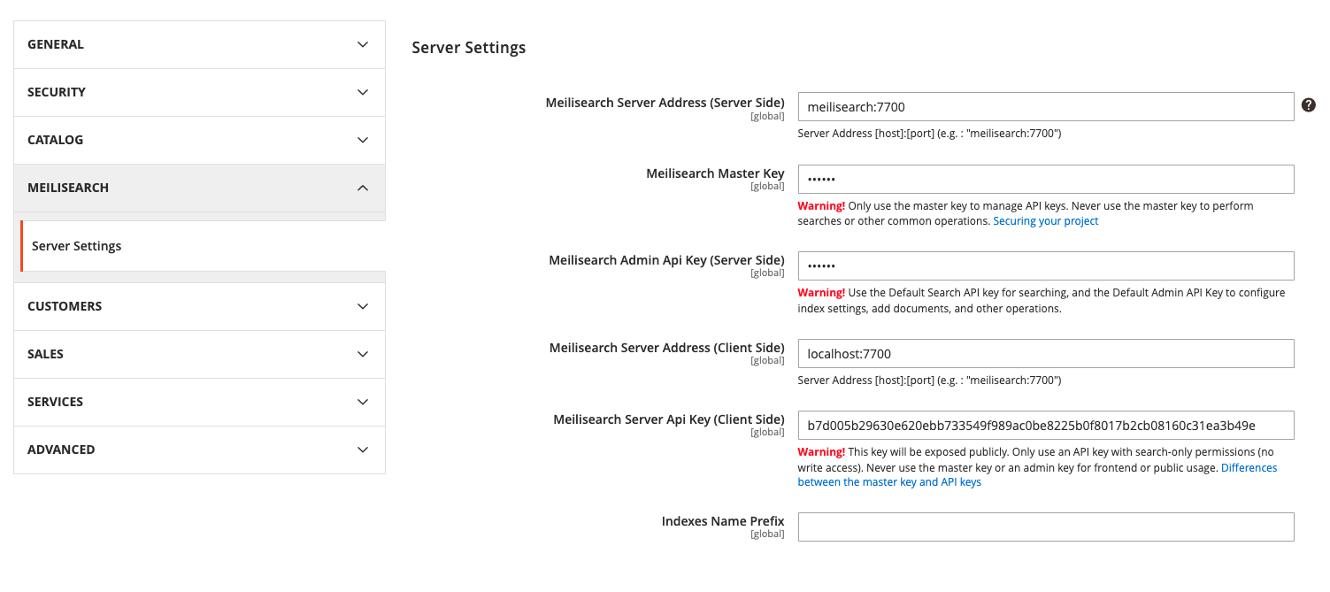Expand the CATALOG section
Screen dimensions: 1330x592
199,140
